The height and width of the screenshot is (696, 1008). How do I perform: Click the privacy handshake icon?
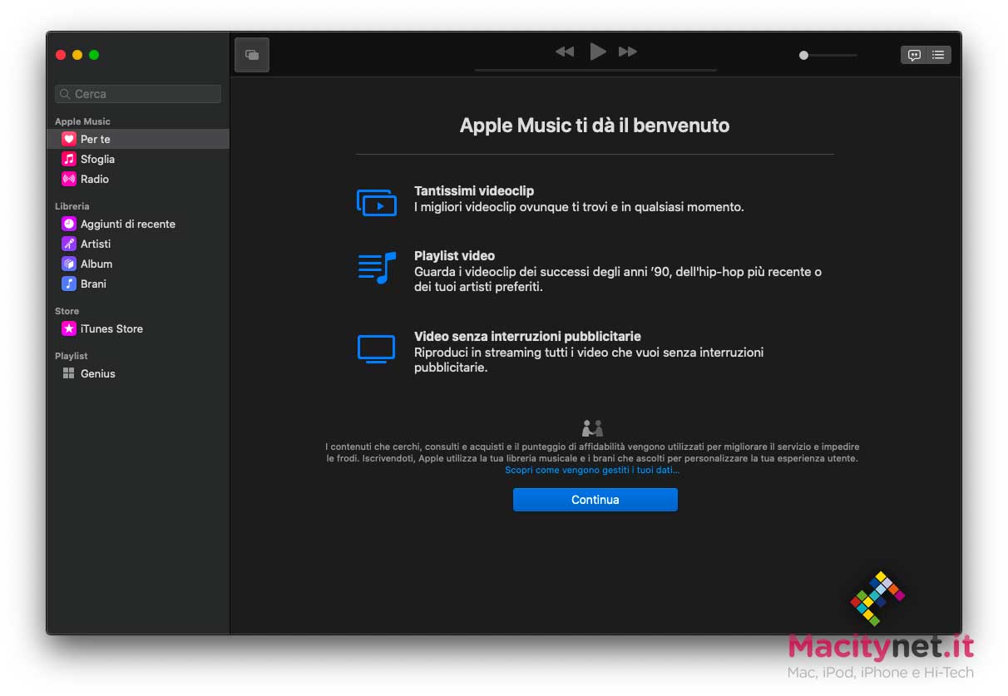[592, 428]
